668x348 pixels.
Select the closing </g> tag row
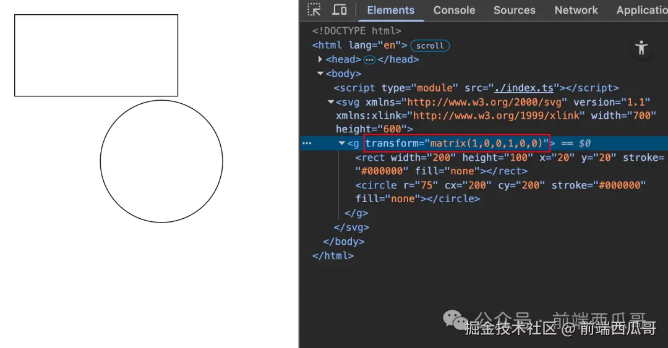pos(356,213)
